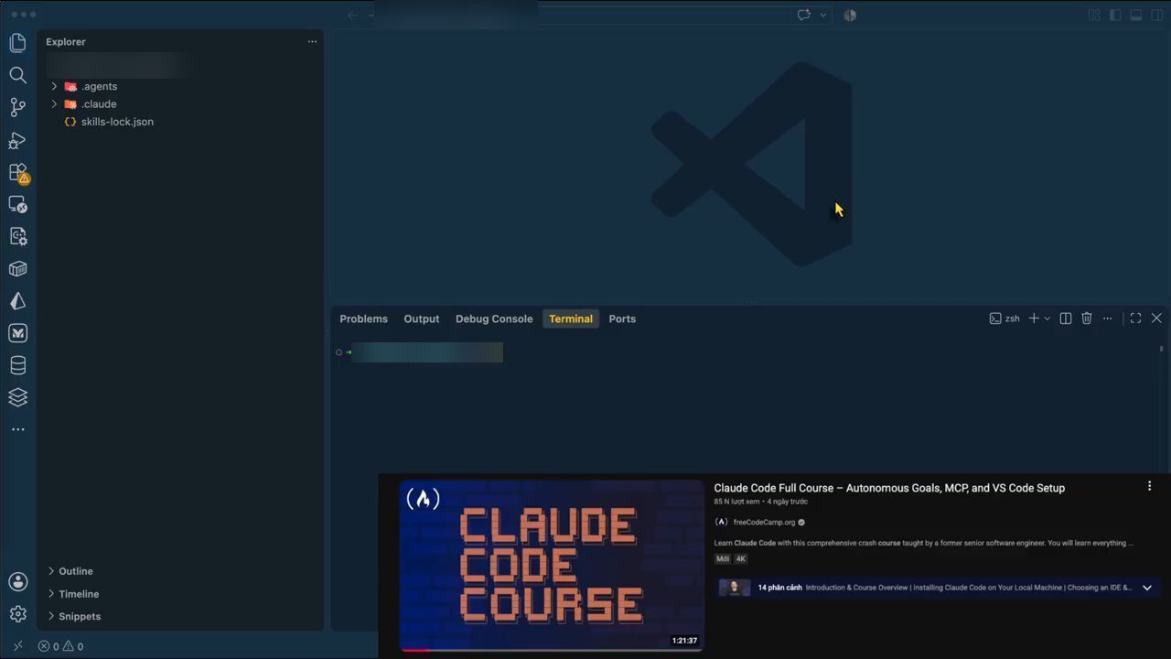Open the stacked layers icon view
The image size is (1171, 659).
[x=17, y=397]
